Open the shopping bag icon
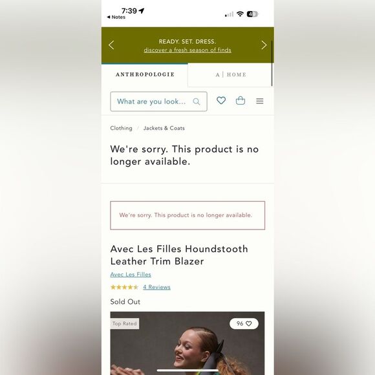The height and width of the screenshot is (375, 375). point(241,100)
